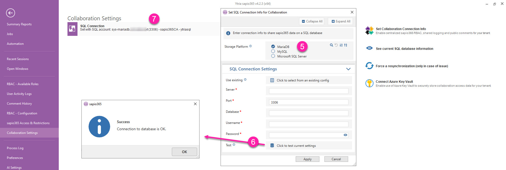Click the sort A-Z descending icon

coord(341,45)
